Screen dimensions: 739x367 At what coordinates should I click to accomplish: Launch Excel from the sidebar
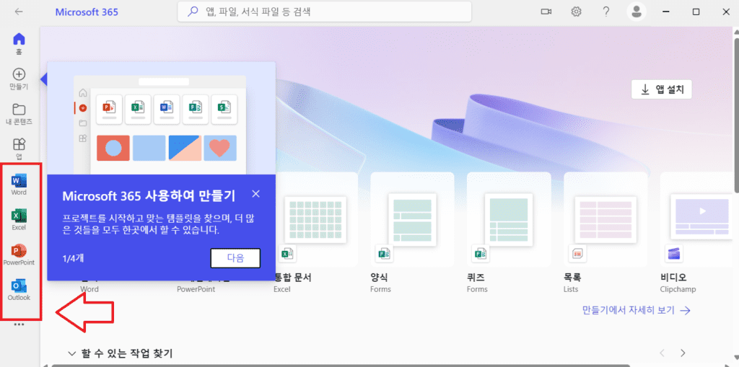coord(19,219)
